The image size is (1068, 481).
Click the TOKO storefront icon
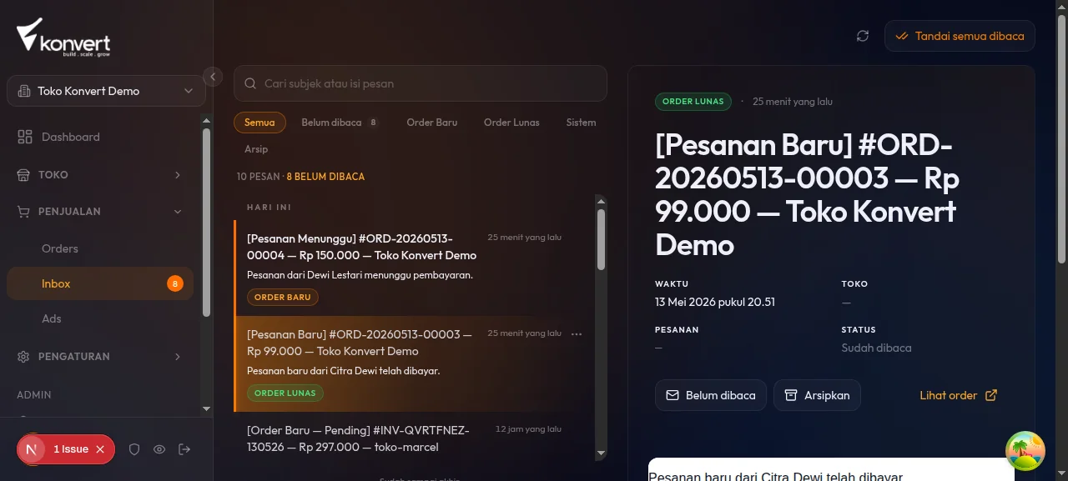click(x=23, y=175)
